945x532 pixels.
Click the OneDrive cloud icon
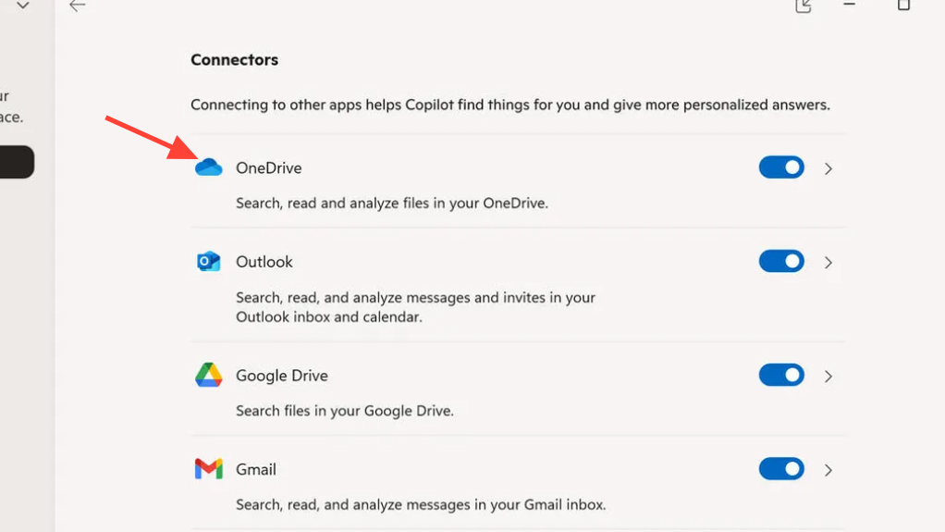click(x=209, y=167)
